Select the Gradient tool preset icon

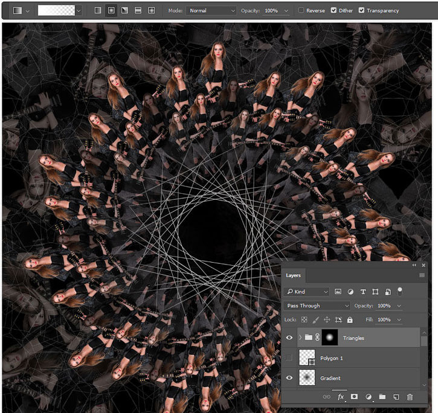click(x=18, y=11)
